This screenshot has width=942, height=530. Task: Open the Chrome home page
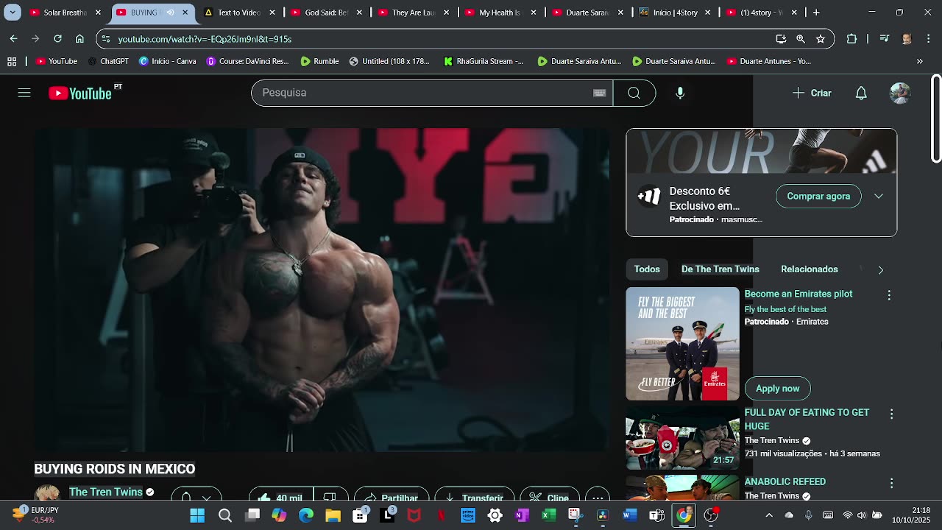[x=79, y=39]
